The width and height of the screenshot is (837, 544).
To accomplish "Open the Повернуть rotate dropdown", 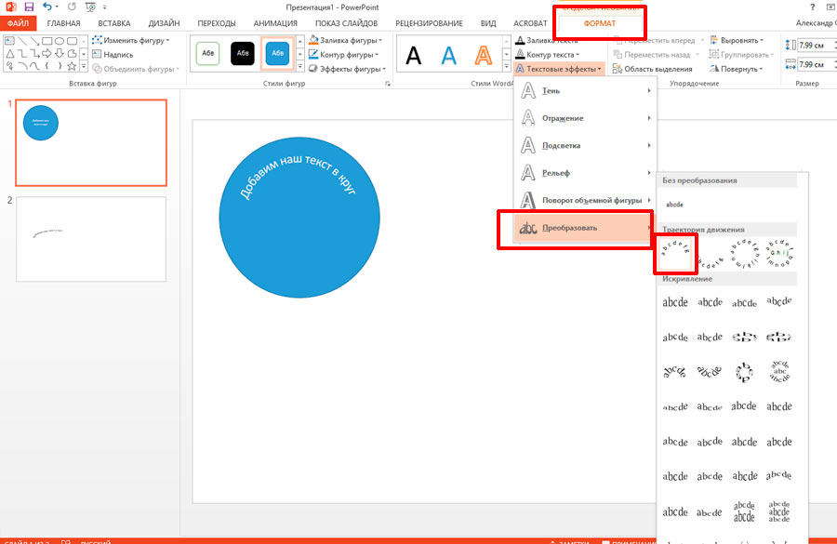I will point(737,69).
